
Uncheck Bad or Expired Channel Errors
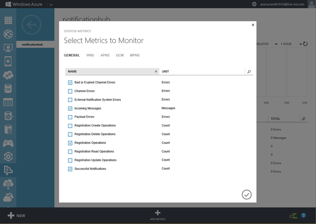[x=70, y=83]
